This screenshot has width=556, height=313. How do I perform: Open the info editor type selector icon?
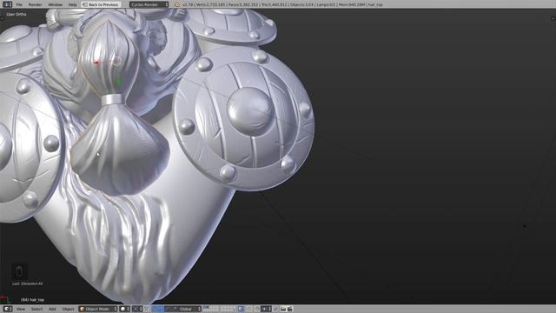(7, 4)
